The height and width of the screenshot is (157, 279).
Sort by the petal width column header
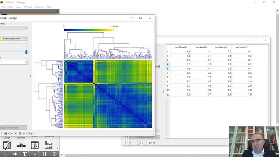(x=242, y=48)
